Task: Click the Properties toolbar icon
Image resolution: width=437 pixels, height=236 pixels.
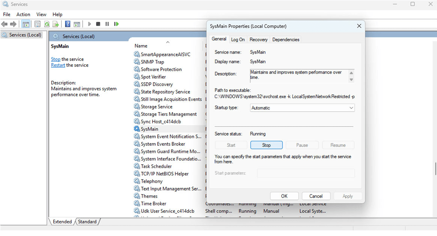Action: [37, 24]
